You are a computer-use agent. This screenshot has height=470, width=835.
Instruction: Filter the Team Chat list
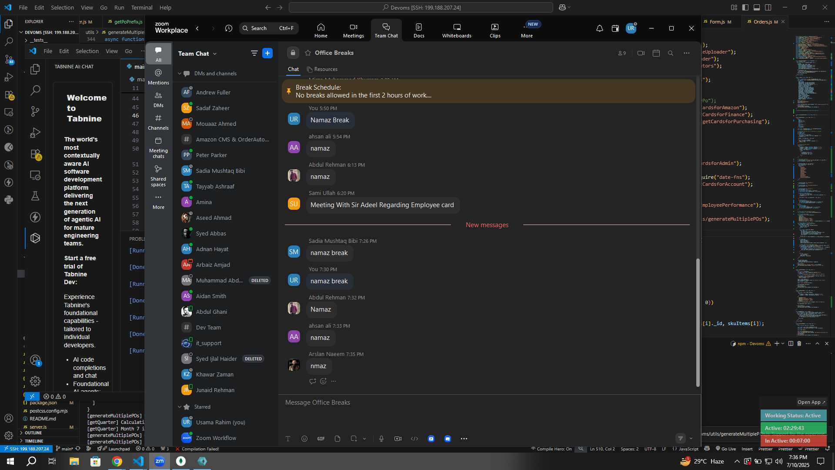coord(254,53)
